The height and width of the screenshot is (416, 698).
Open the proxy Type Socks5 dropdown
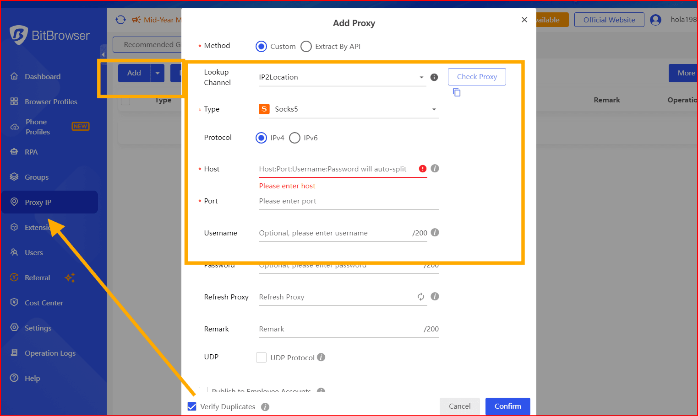tap(349, 109)
